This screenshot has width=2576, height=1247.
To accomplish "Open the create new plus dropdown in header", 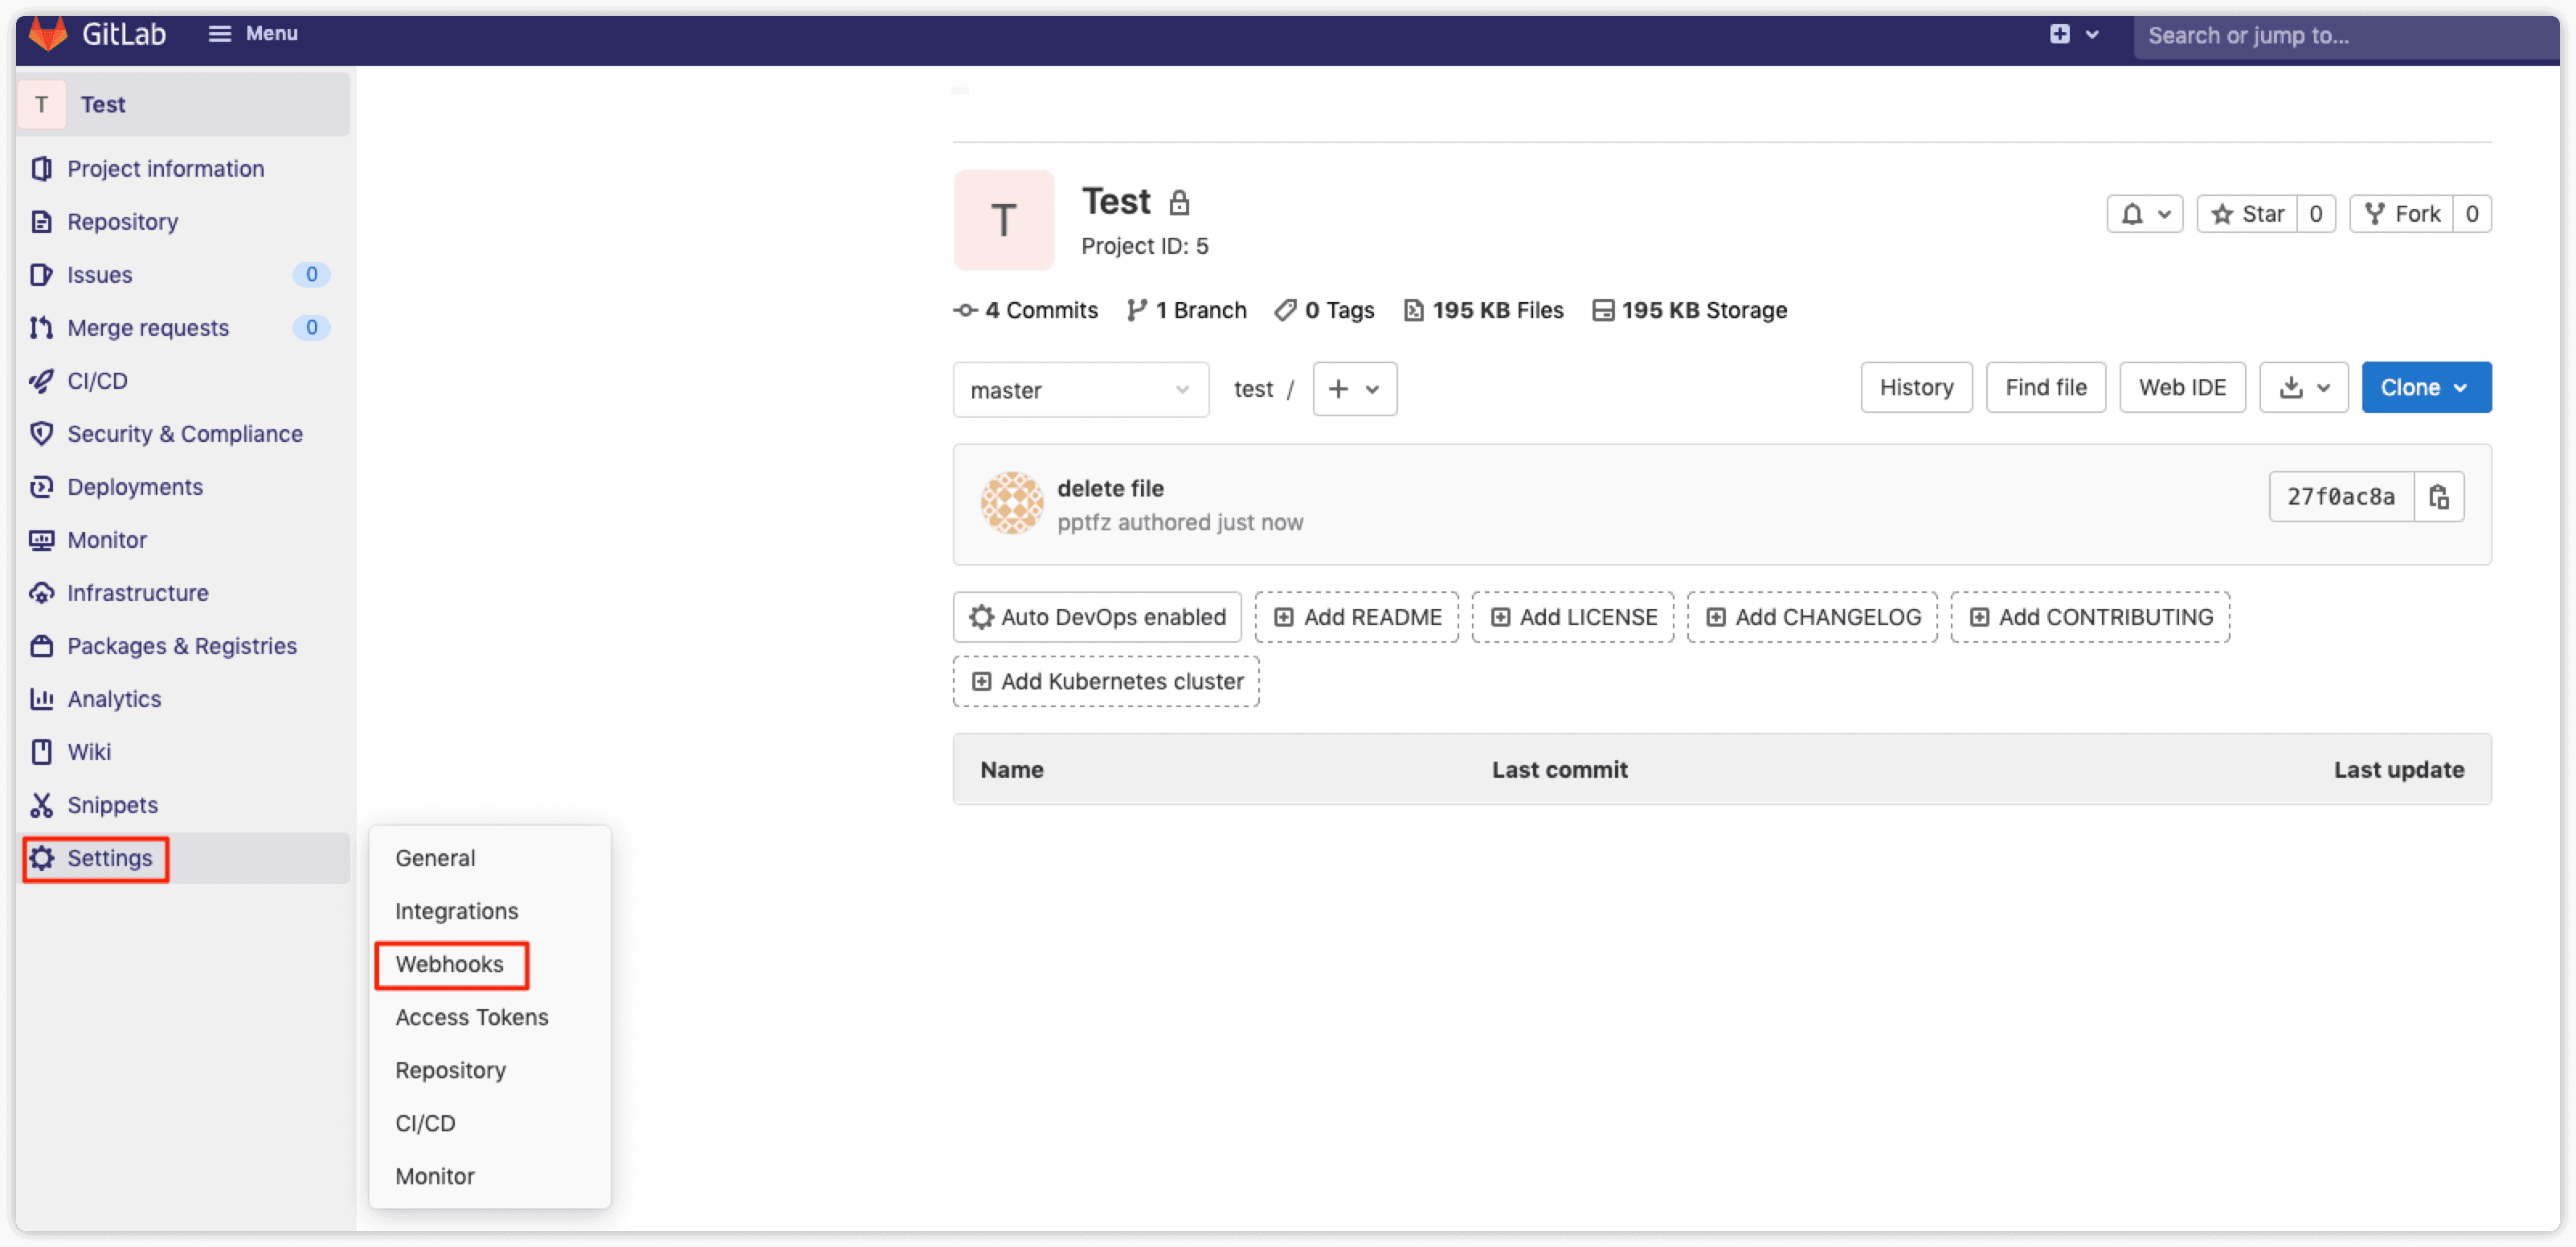I will pyautogui.click(x=2074, y=34).
